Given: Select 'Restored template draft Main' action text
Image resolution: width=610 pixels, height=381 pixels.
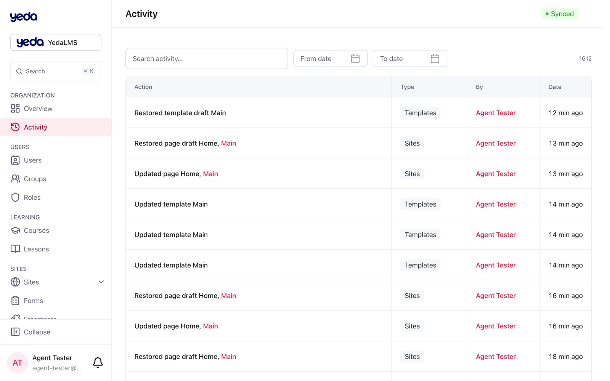Looking at the screenshot, I should [180, 113].
